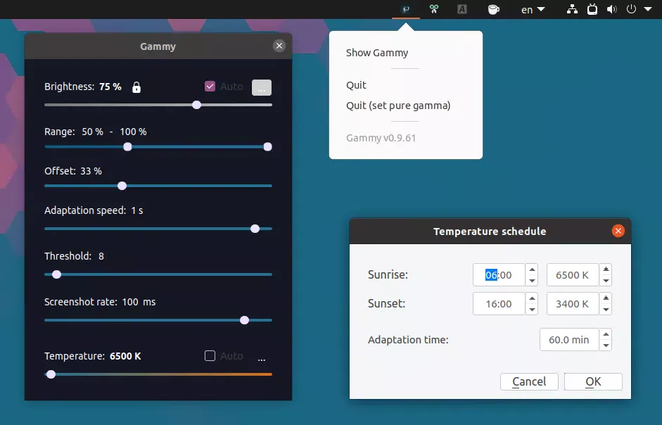The image size is (662, 425).
Task: Increase Sunrise temperature with up arrow
Action: click(x=606, y=269)
